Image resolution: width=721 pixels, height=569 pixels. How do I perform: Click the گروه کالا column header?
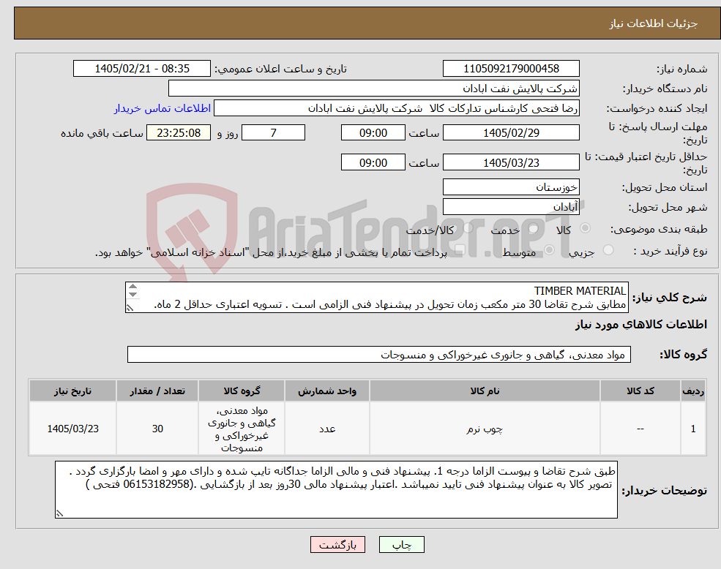pos(242,391)
